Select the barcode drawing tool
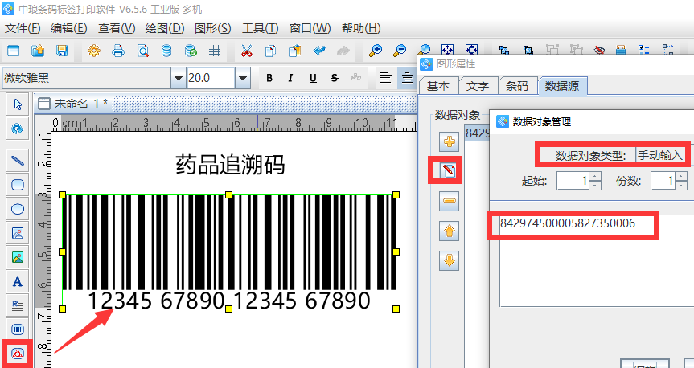 [x=18, y=329]
